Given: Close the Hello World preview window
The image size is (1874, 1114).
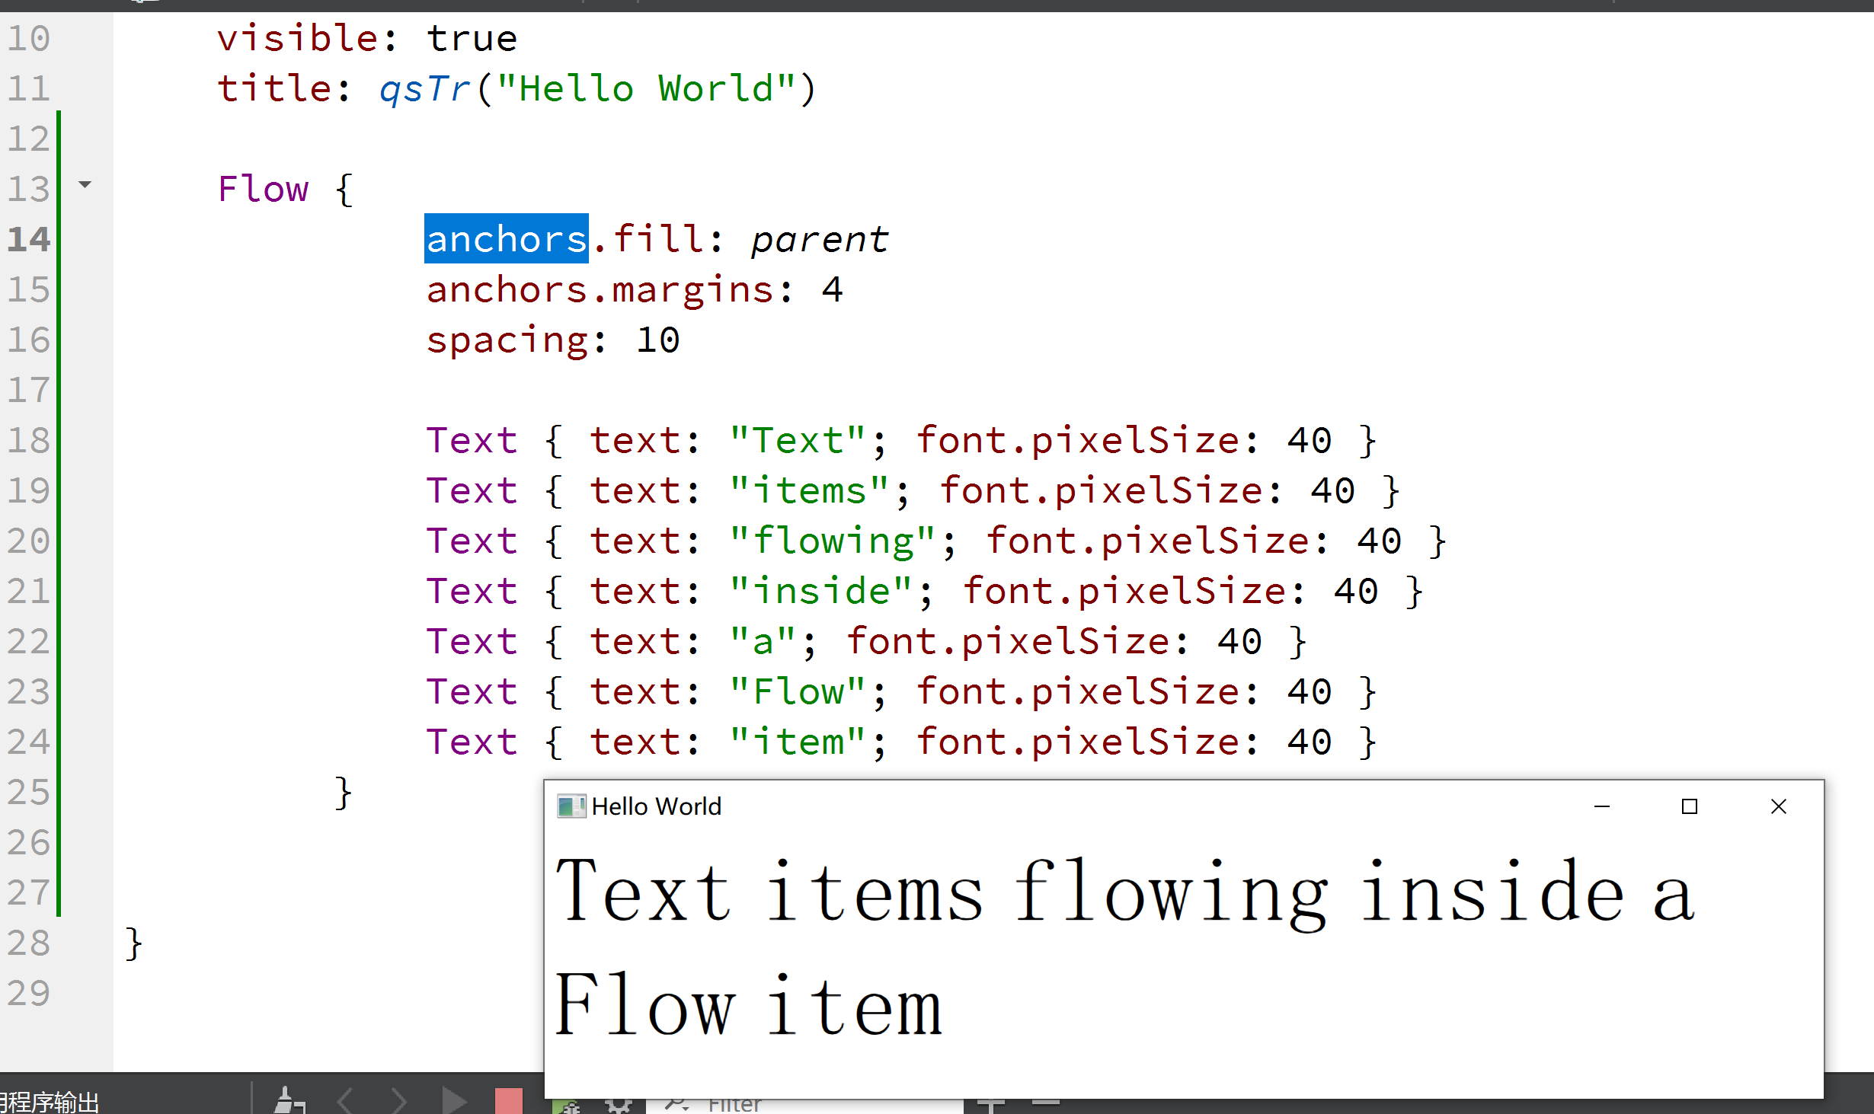Looking at the screenshot, I should [x=1779, y=806].
